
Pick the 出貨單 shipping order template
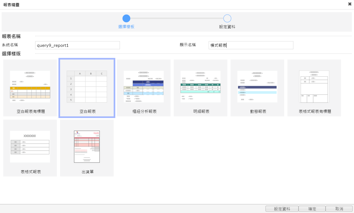(87, 147)
